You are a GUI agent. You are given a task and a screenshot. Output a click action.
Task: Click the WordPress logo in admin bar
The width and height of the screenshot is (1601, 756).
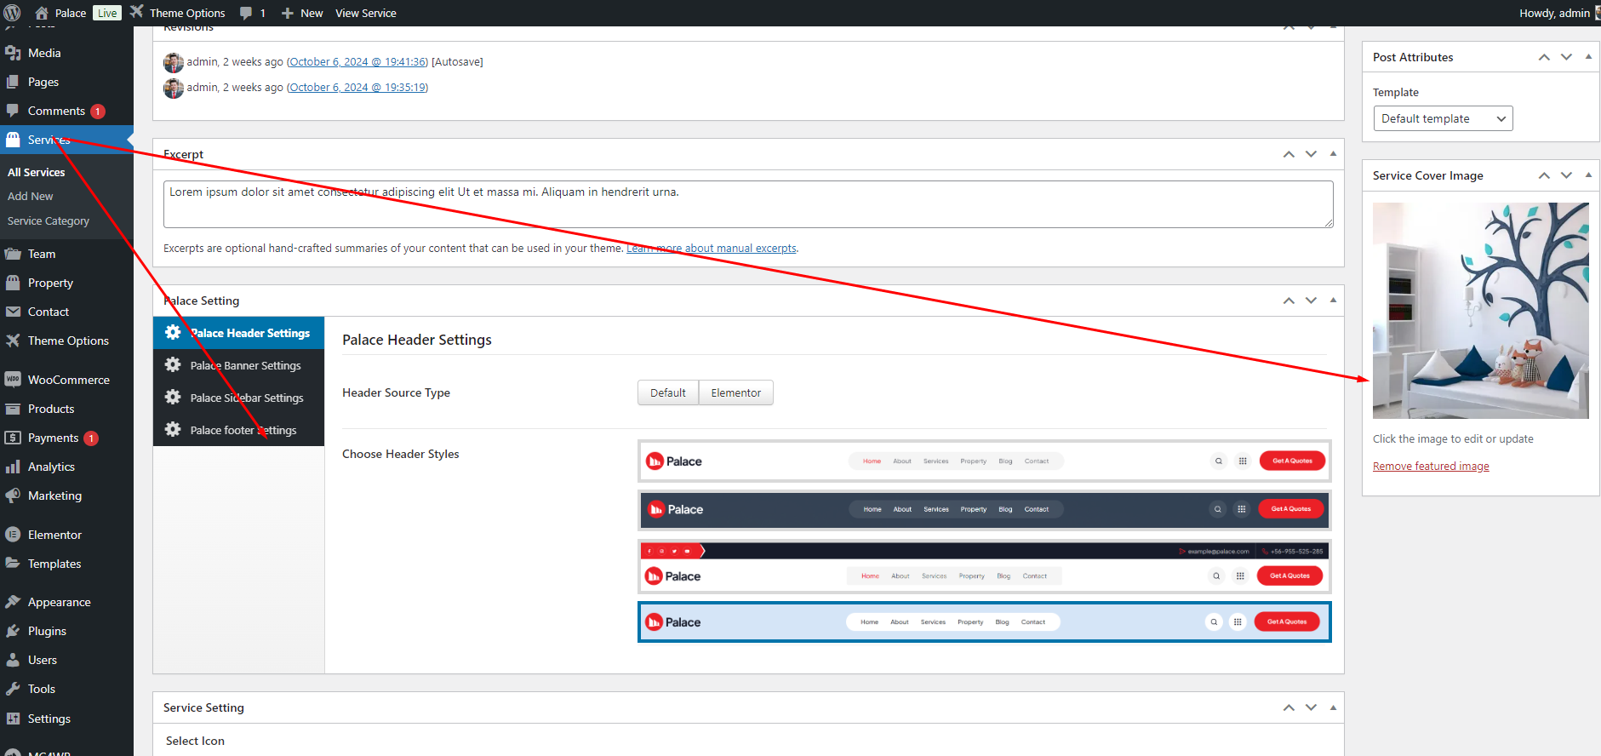pos(12,13)
